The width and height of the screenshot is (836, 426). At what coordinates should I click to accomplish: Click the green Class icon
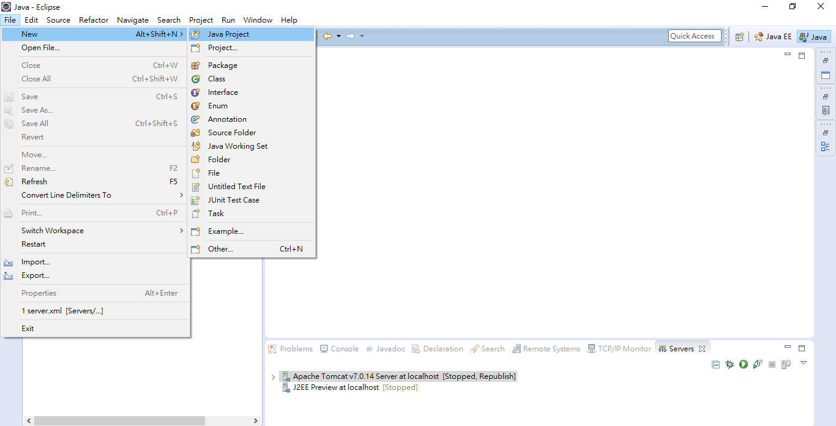pos(196,79)
